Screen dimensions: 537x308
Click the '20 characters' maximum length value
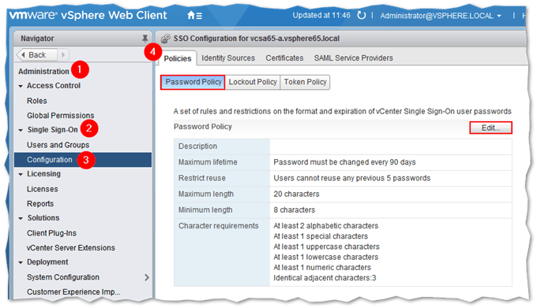click(296, 194)
